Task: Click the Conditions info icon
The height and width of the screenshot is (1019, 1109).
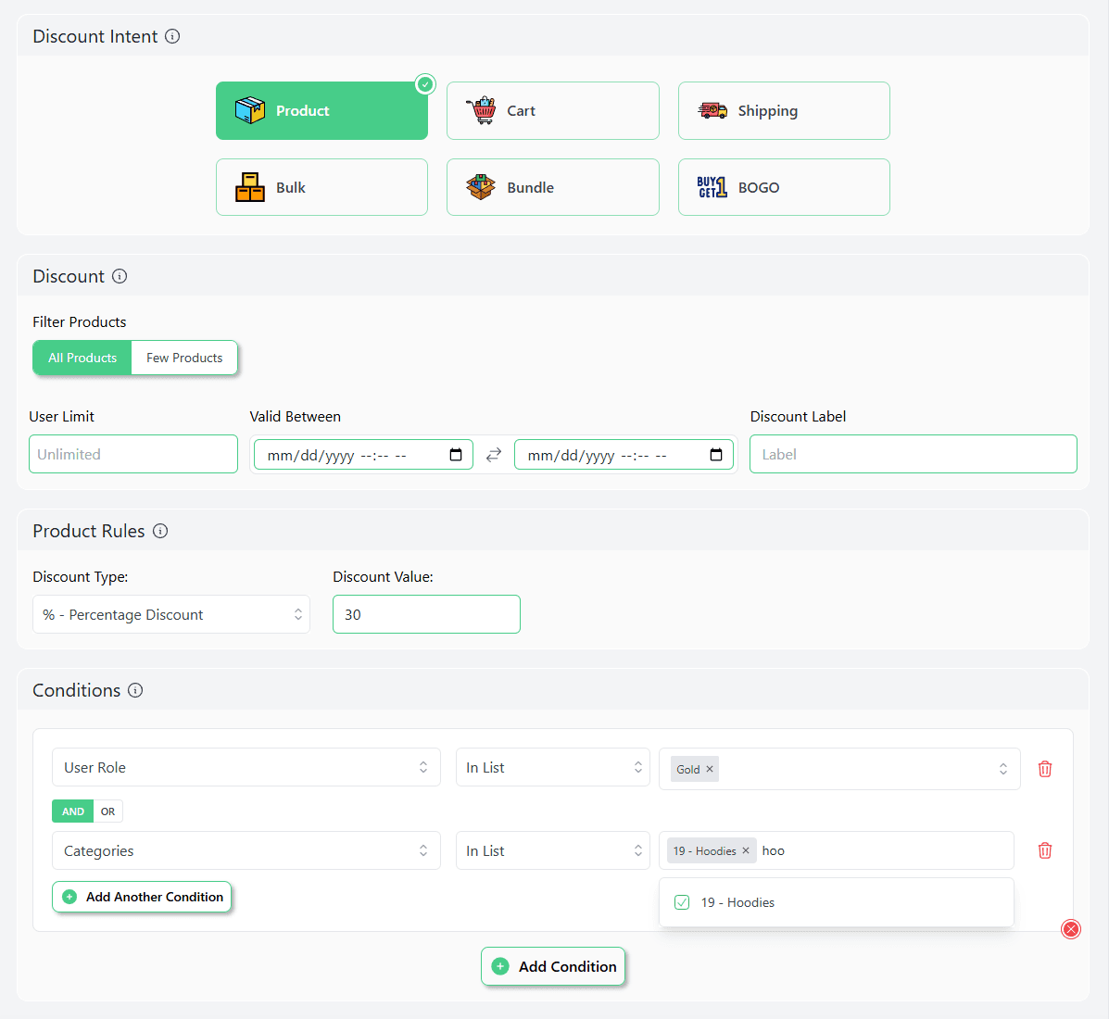Action: (135, 690)
